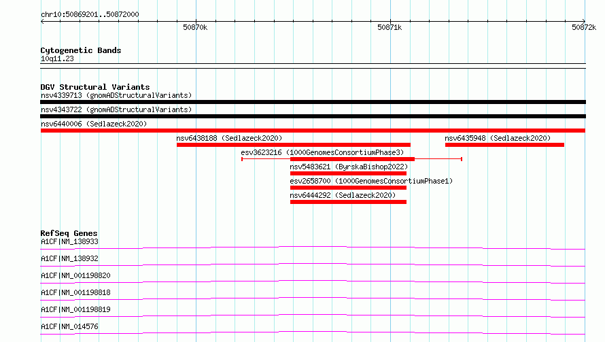The image size is (605, 342).
Task: Open variant esv3623216 1000GenomesConsortiumPhase3 label
Action: pyautogui.click(x=322, y=152)
